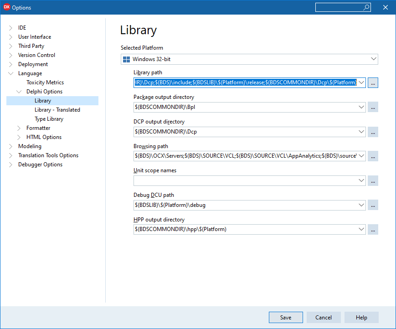
Task: Open Unit scope names dropdown arrow
Action: (x=361, y=180)
